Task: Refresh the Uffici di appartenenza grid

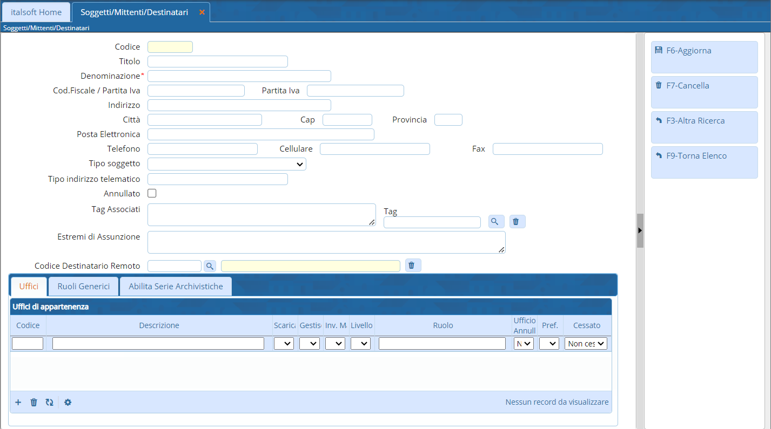Action: click(49, 402)
